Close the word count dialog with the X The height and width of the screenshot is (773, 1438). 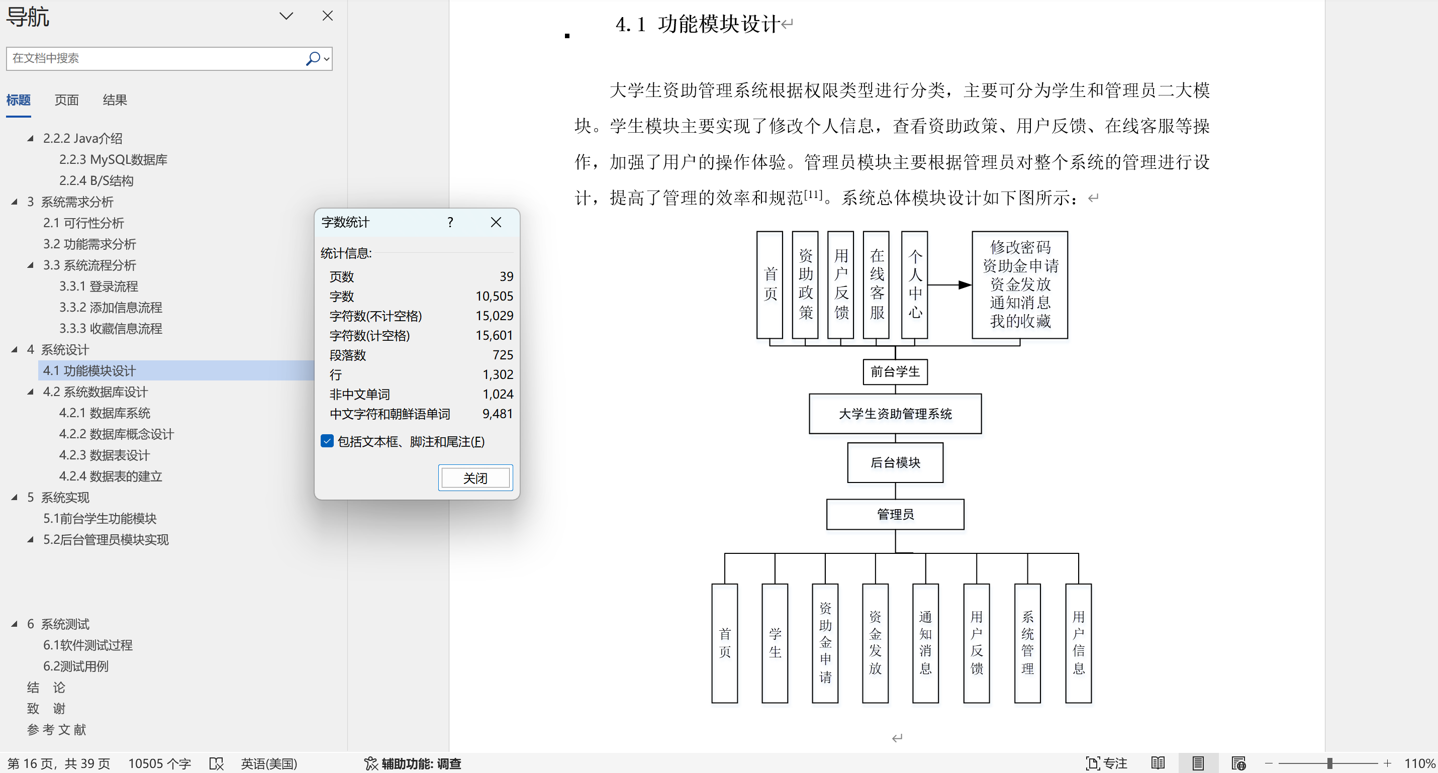coord(496,222)
